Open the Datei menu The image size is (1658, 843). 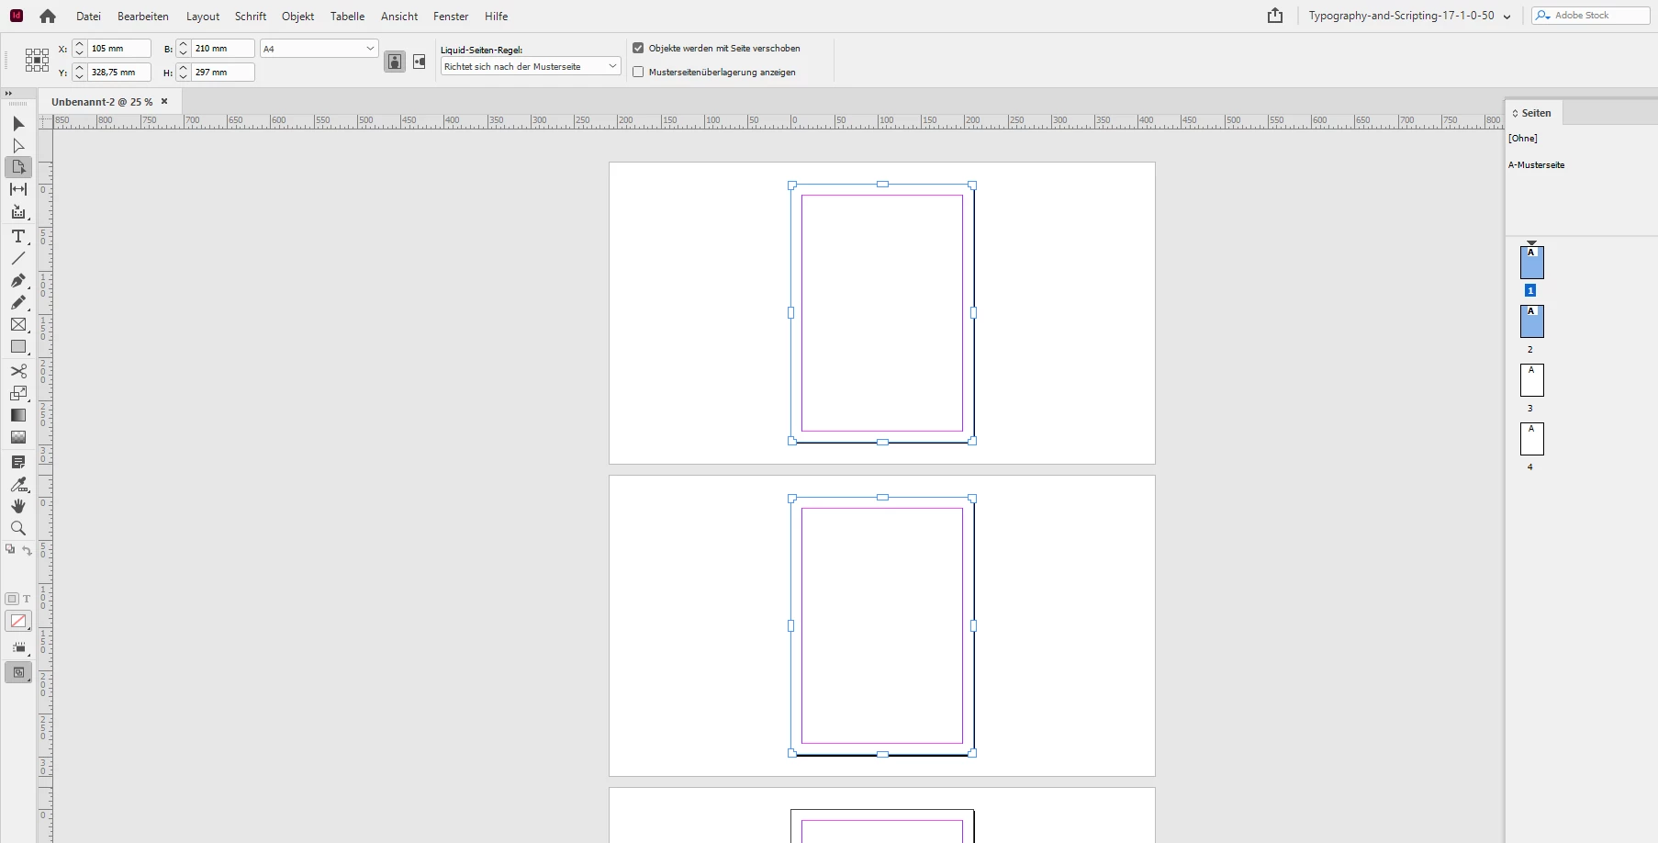[88, 17]
